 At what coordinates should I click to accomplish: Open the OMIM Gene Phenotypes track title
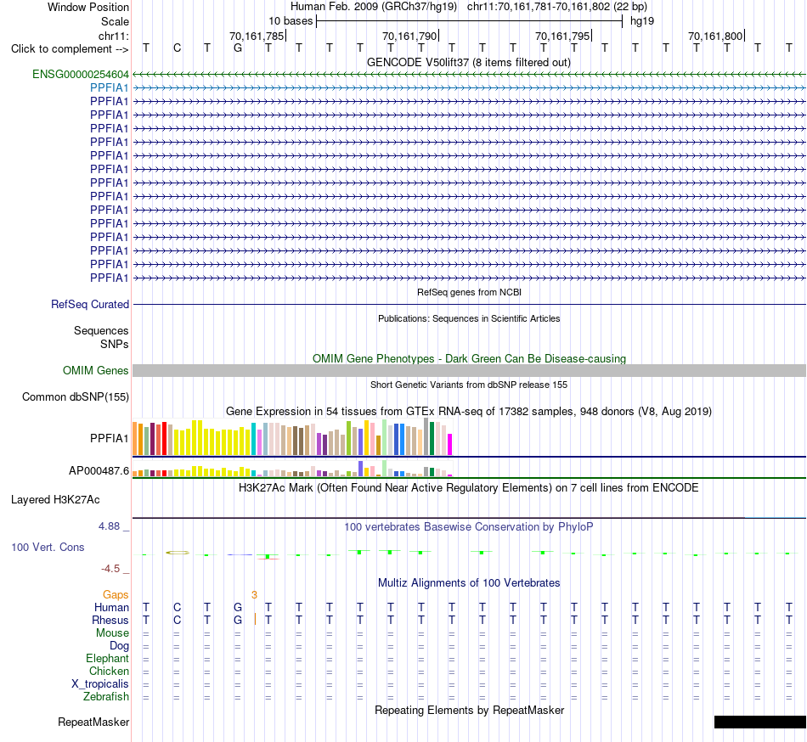tap(469, 358)
